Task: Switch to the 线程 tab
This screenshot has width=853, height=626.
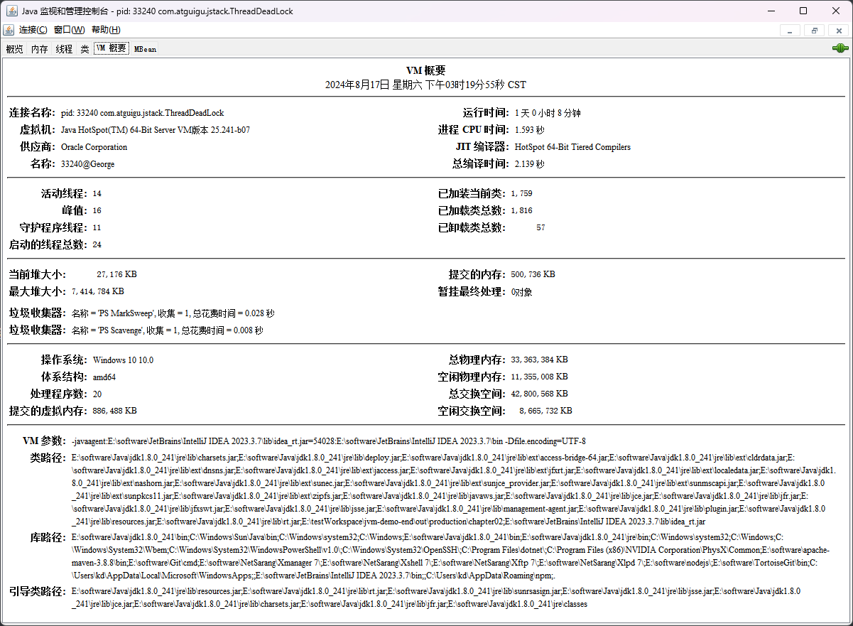Action: (64, 49)
